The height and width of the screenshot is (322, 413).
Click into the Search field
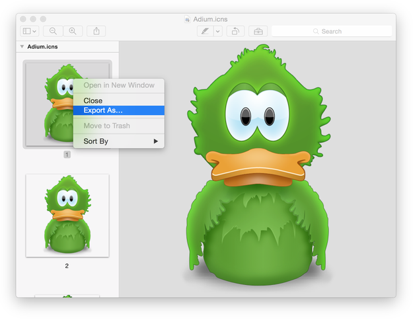[x=332, y=31]
